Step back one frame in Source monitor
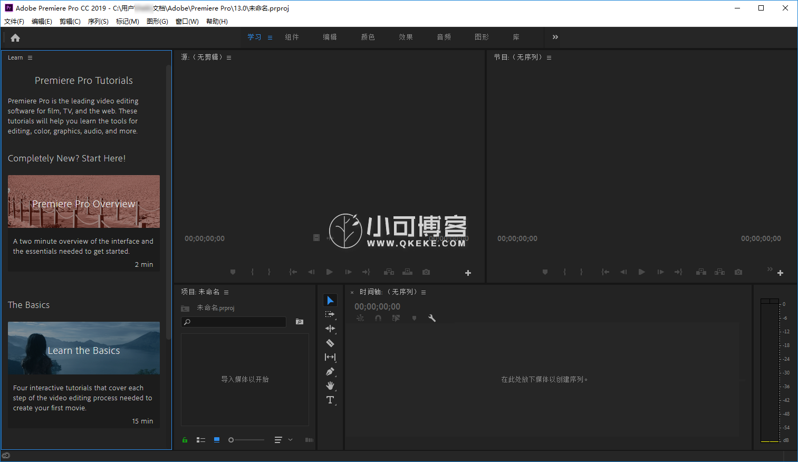 pyautogui.click(x=311, y=272)
